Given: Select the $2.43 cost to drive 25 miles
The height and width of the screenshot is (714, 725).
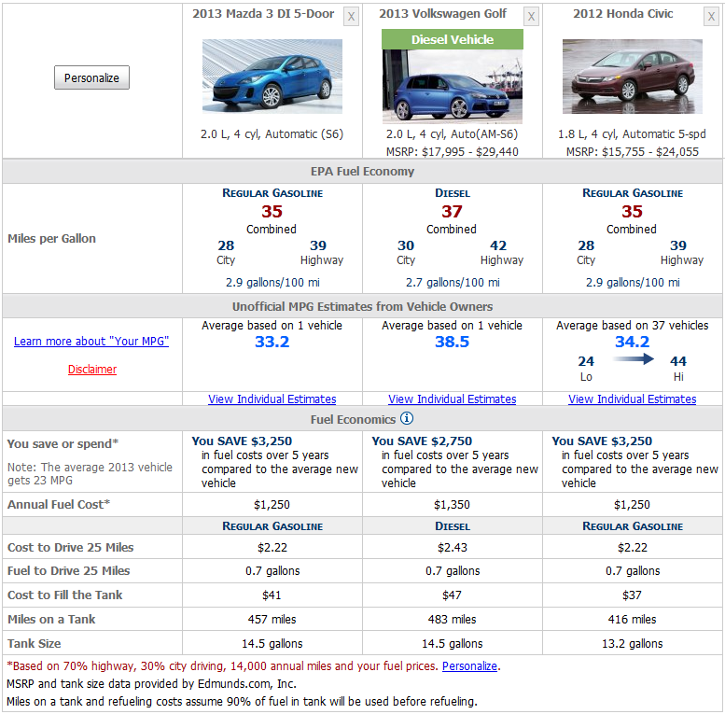Looking at the screenshot, I should click(x=453, y=548).
